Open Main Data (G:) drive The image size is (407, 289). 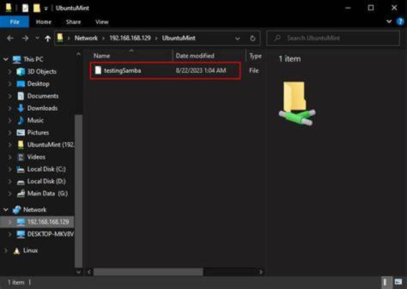click(x=47, y=194)
